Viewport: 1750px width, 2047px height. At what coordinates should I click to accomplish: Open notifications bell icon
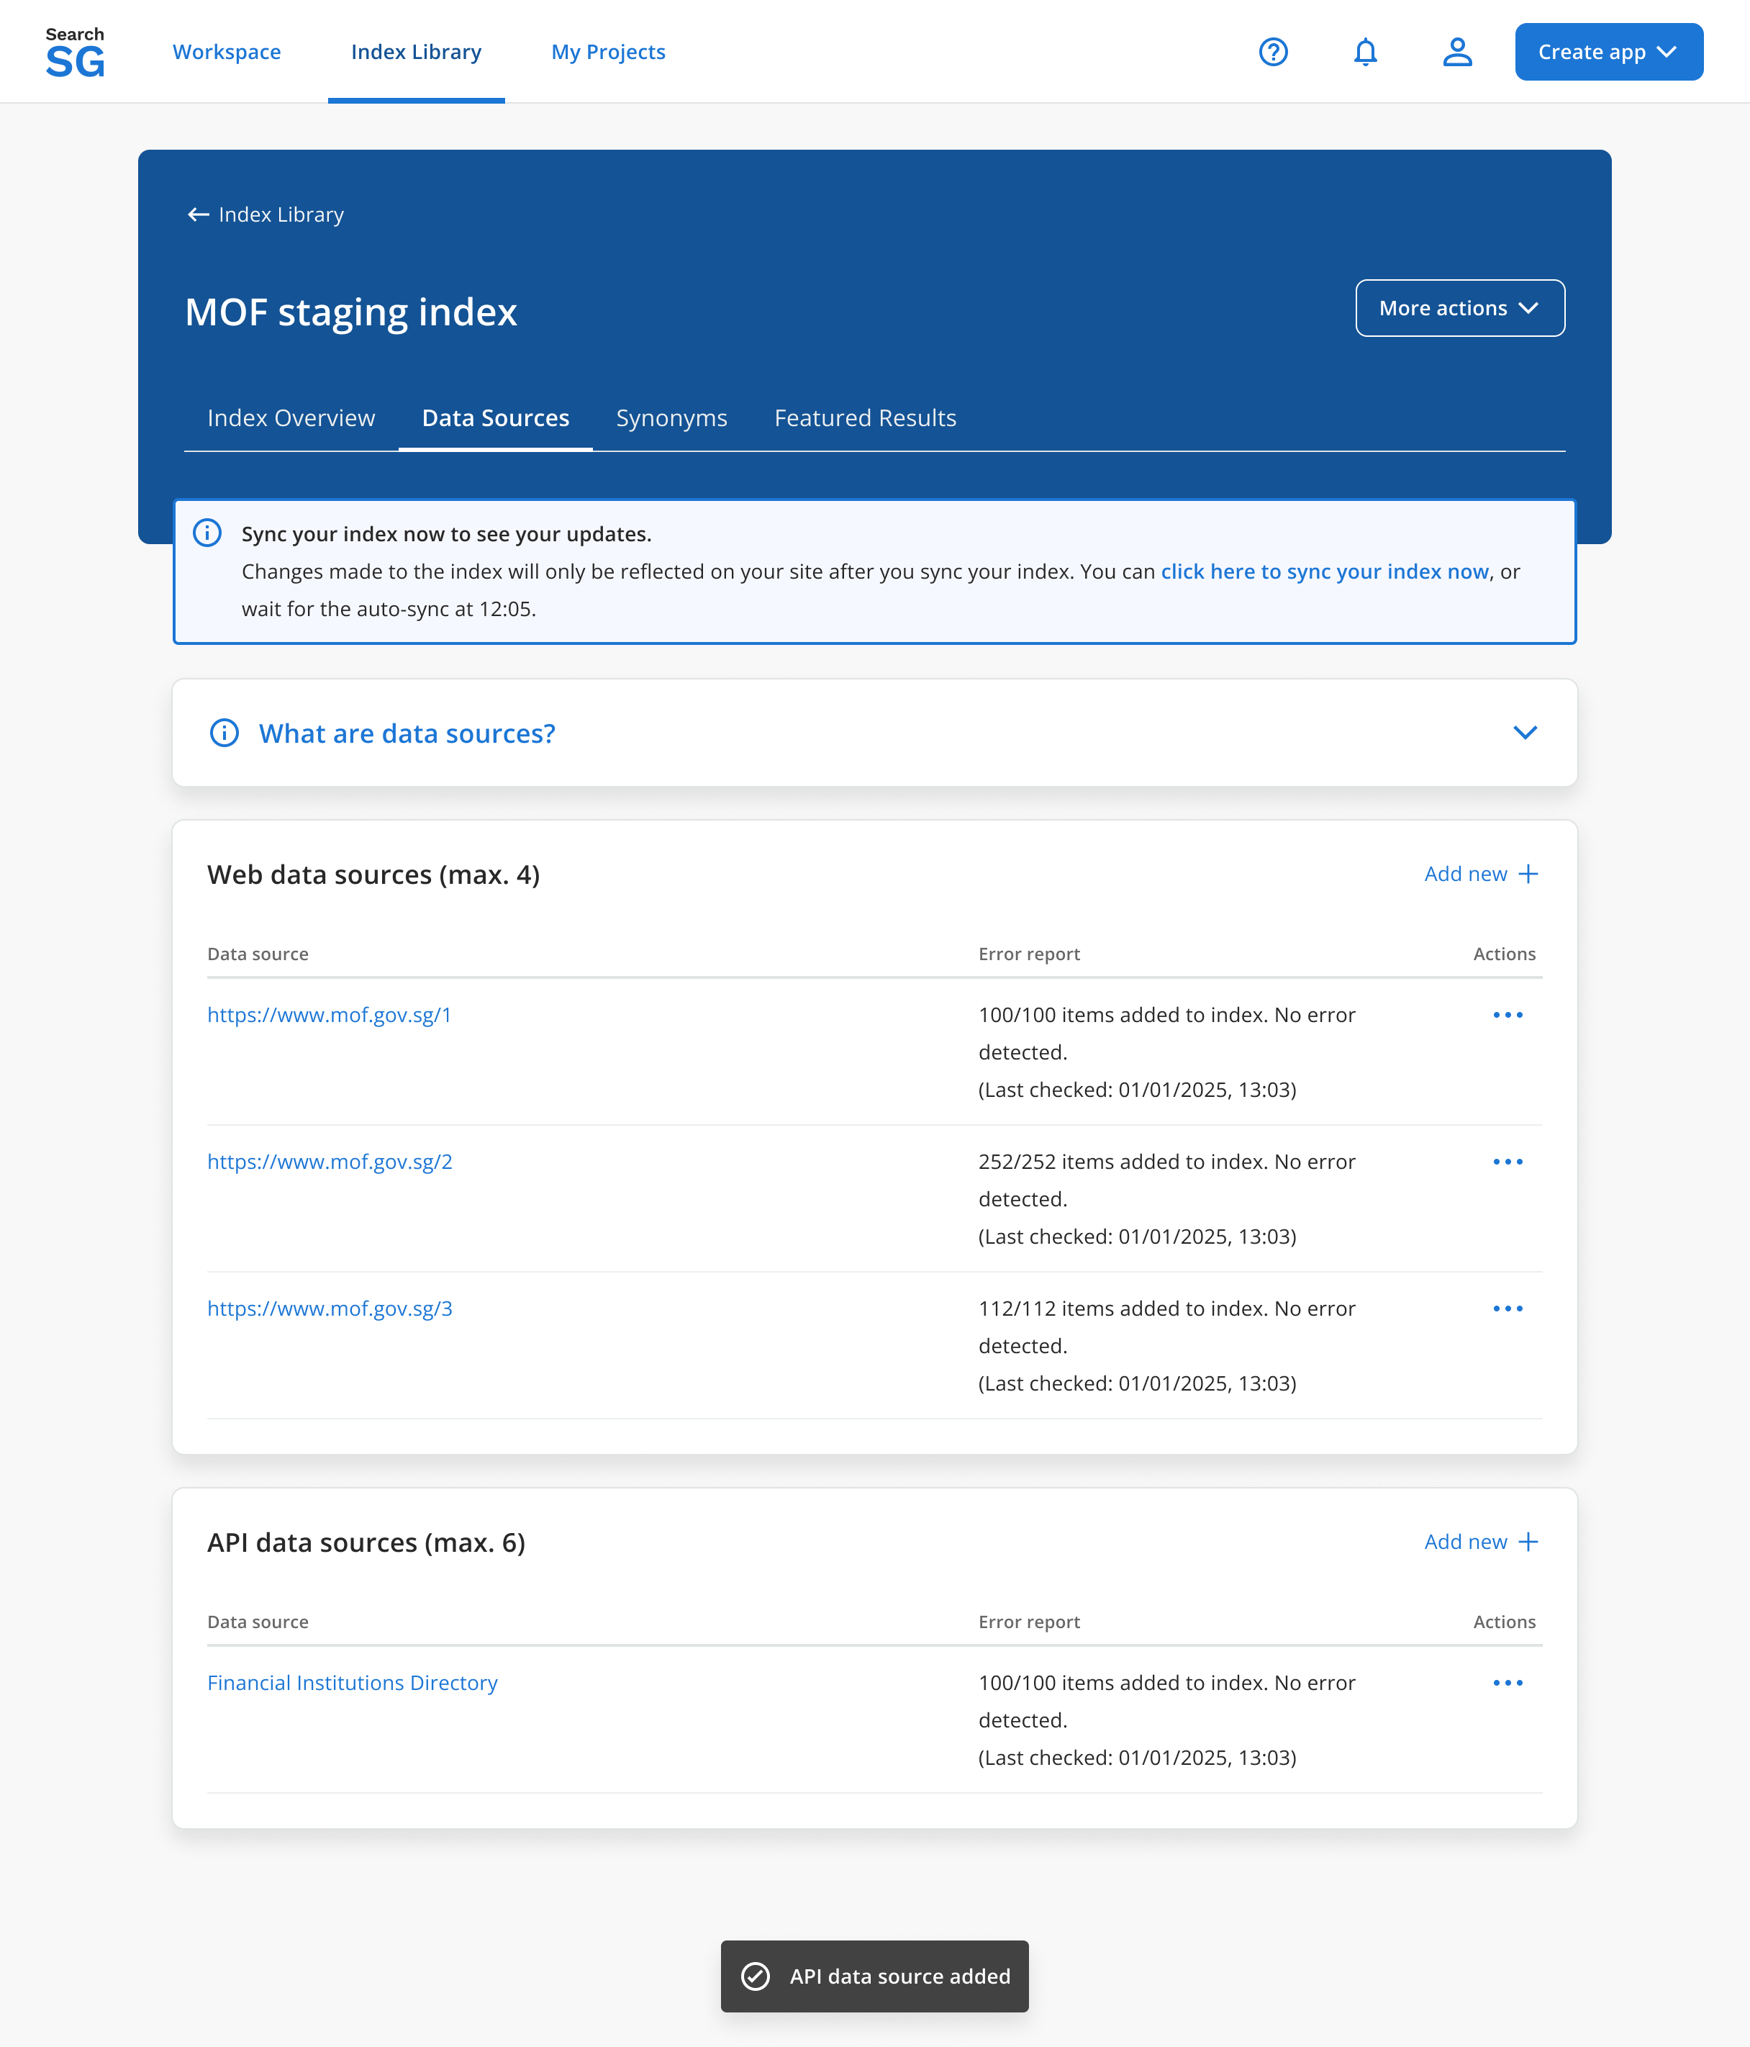[1365, 51]
